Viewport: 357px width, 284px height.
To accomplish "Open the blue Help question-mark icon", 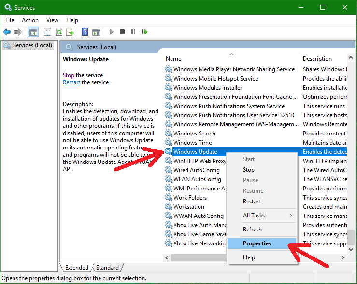I will coord(85,32).
